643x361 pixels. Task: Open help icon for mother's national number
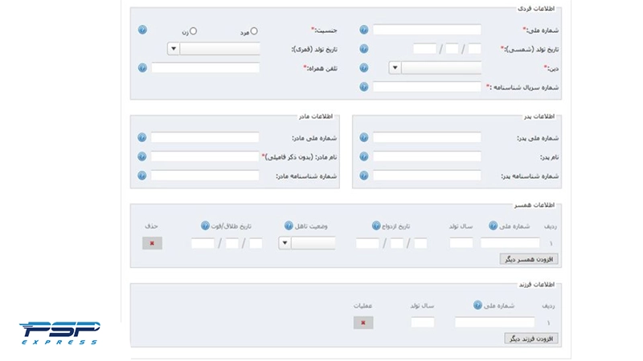click(x=142, y=137)
